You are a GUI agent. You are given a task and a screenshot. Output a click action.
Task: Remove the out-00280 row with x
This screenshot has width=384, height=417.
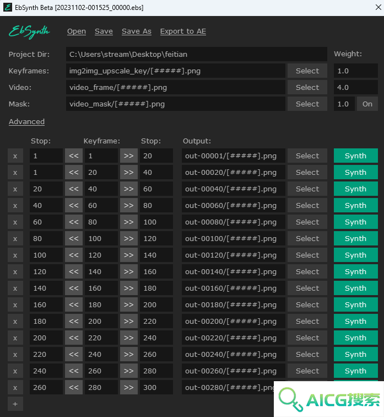(x=15, y=387)
